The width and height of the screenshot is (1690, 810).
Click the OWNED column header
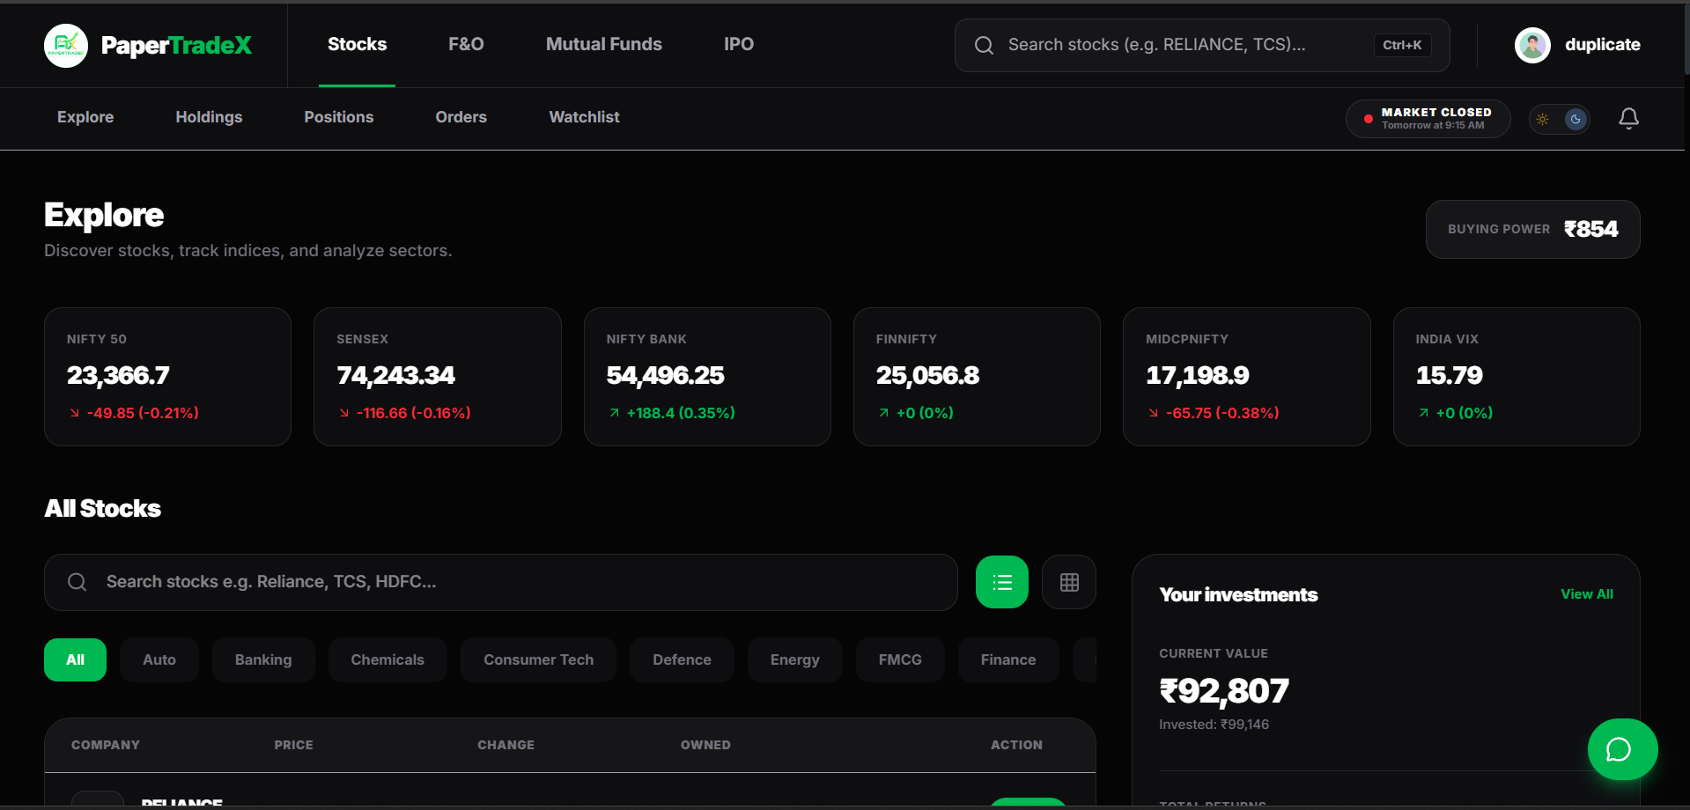coord(705,745)
